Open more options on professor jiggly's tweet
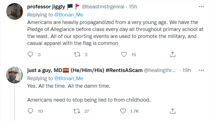The width and height of the screenshot is (211, 122). tap(201, 7)
